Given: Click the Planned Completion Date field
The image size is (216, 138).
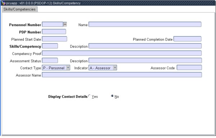Looking at the screenshot, I should point(188,39).
